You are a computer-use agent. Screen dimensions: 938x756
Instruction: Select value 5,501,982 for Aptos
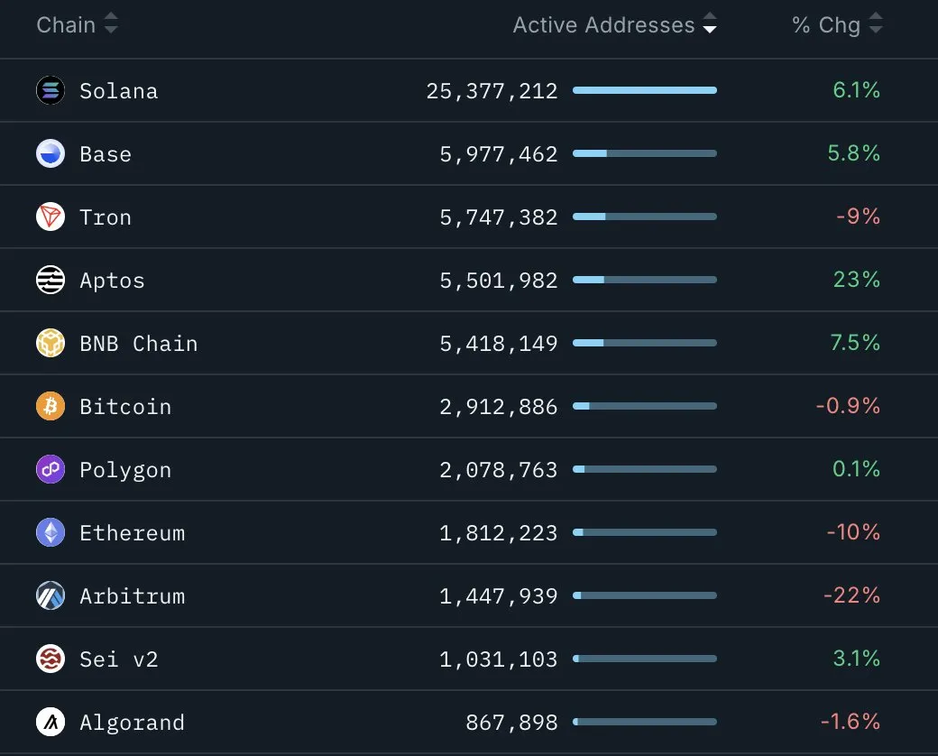click(x=498, y=281)
